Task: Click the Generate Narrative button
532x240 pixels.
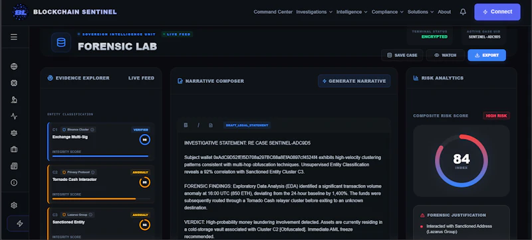Action: [x=354, y=81]
